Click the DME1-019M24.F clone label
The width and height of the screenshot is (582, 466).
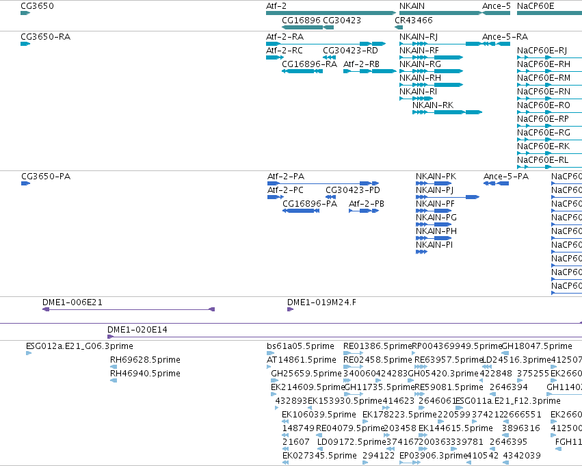321,302
